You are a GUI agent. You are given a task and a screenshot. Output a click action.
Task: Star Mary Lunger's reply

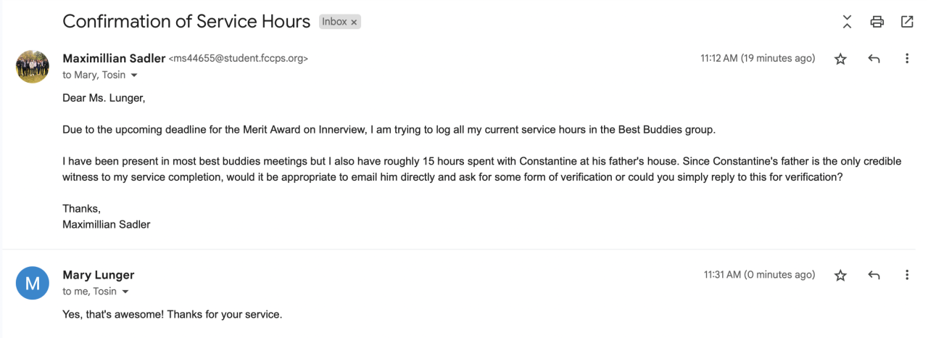pos(840,276)
